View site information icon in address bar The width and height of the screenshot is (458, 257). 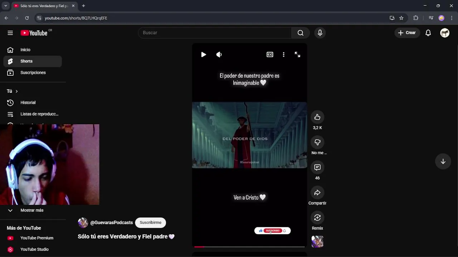39,18
